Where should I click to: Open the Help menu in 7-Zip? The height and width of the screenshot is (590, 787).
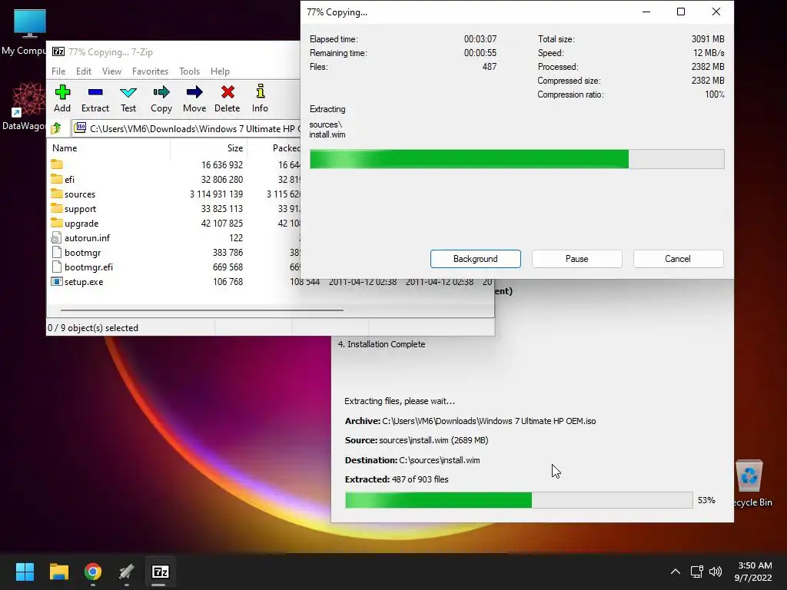(x=220, y=71)
